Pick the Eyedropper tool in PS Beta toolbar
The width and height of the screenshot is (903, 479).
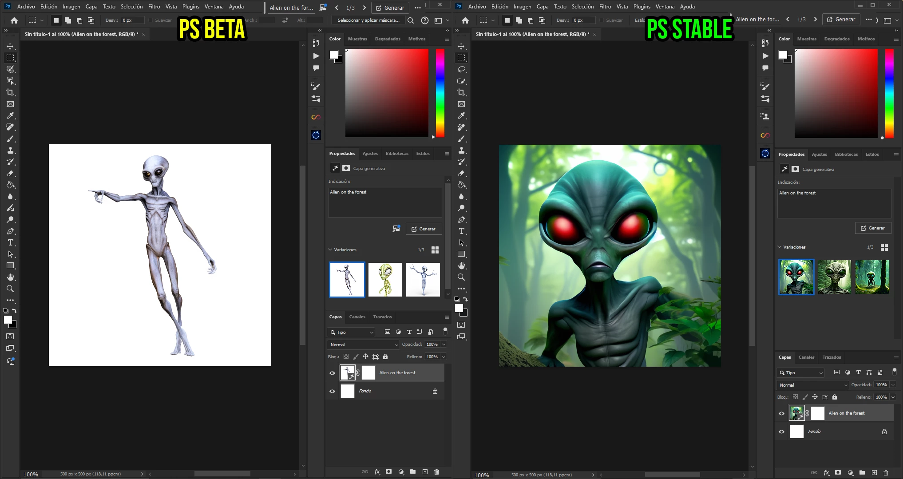point(10,115)
